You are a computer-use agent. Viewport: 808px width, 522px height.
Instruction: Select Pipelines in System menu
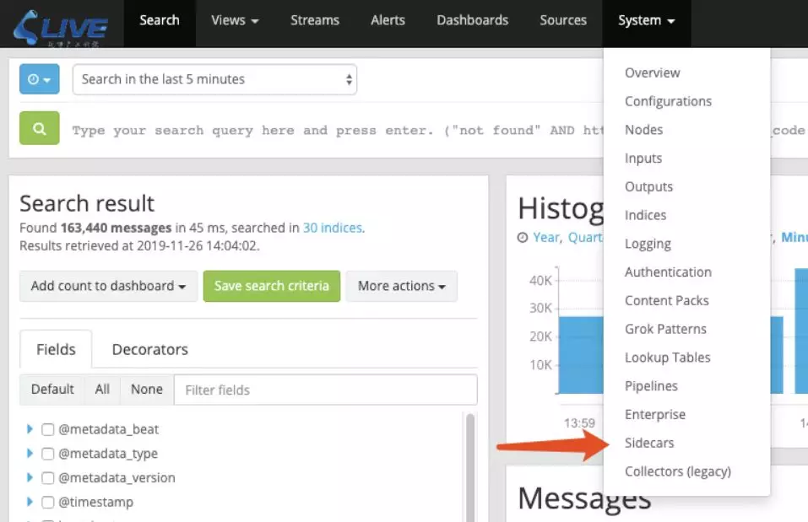(651, 386)
